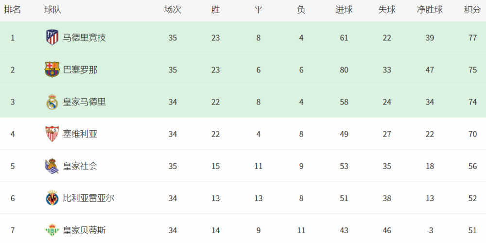Open team link 皇家马德里
Screen dimensions: 486x243
[84, 102]
